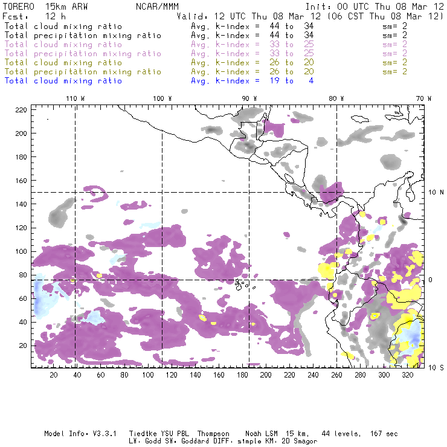
Task: Click 'Init: 00 UTC Thu 08 Mar 12'
Action: [x=375, y=7]
